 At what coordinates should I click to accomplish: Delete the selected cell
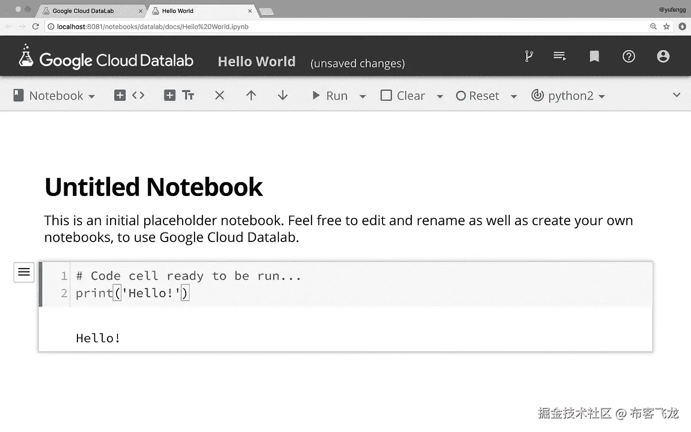pyautogui.click(x=220, y=95)
